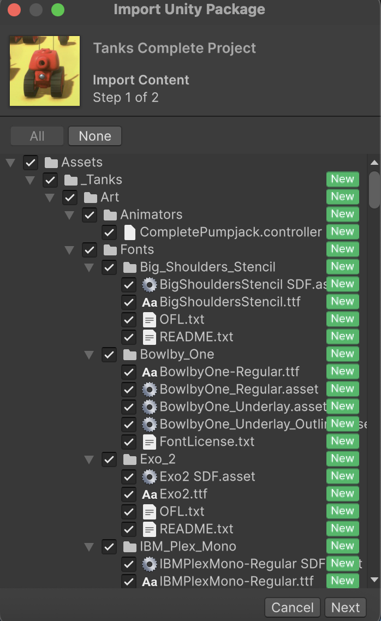Uncheck BowlbyOne_Underlay.asset for import
Image resolution: width=381 pixels, height=621 pixels.
(x=129, y=407)
